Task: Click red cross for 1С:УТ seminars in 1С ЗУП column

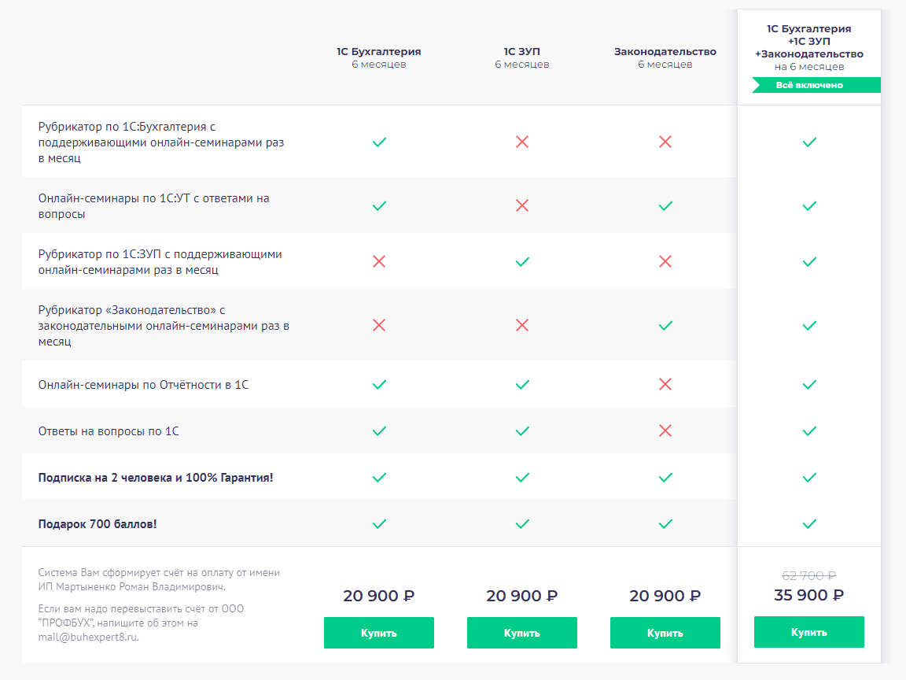Action: click(522, 206)
